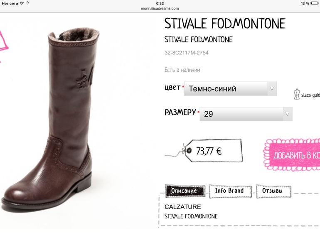Screen dimensions: 320x240
Task: Tap the battery icon
Action: tap(314, 3)
